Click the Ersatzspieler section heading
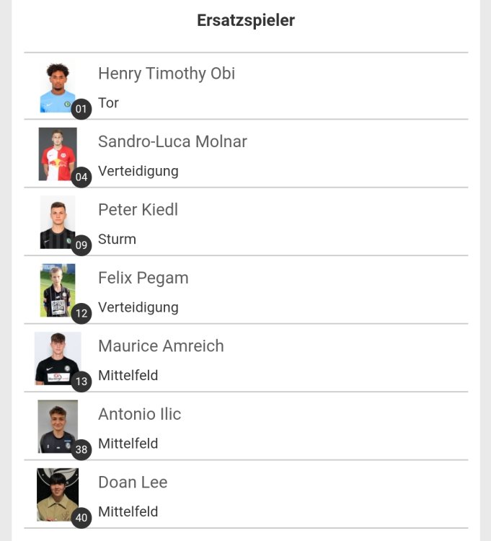 (x=246, y=21)
